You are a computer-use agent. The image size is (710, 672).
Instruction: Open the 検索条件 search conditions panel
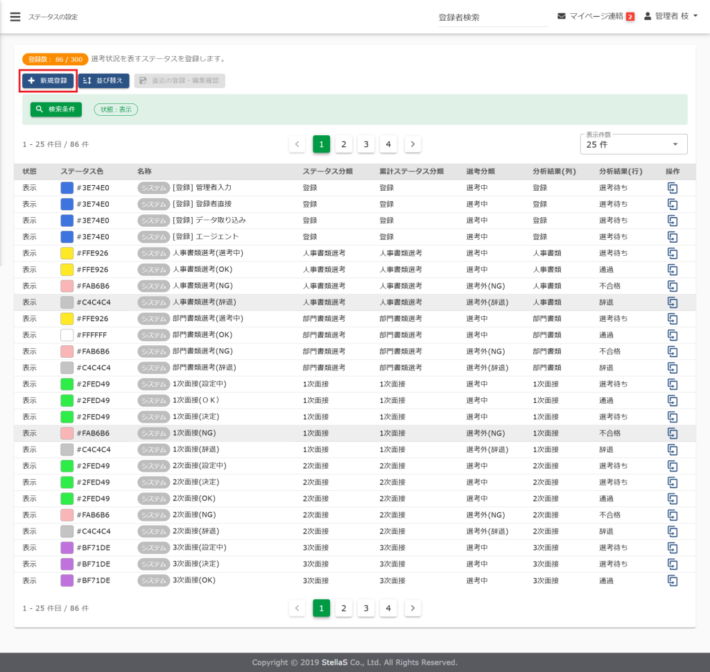56,110
